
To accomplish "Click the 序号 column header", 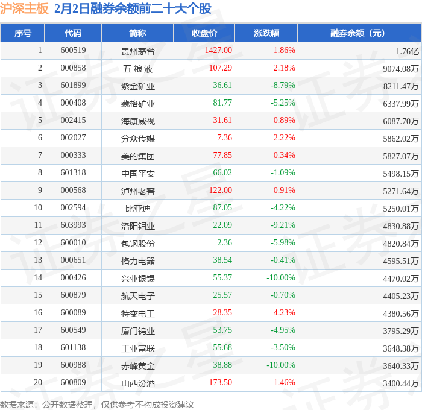I will (x=23, y=33).
